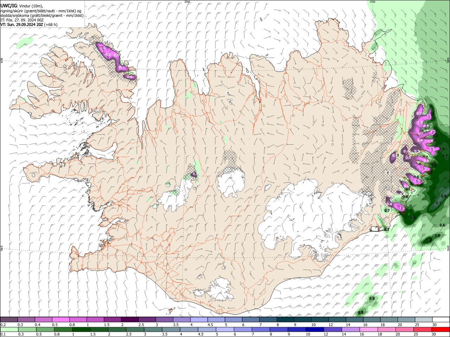
Task: Select the dark teal 8 swatch in the upper legend row
Action: pyautogui.click(x=285, y=320)
